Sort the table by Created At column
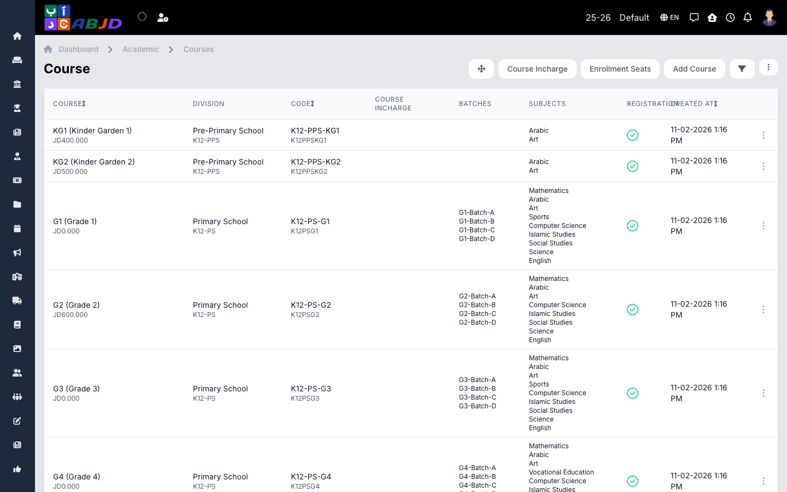Image resolution: width=787 pixels, height=492 pixels. [x=695, y=104]
